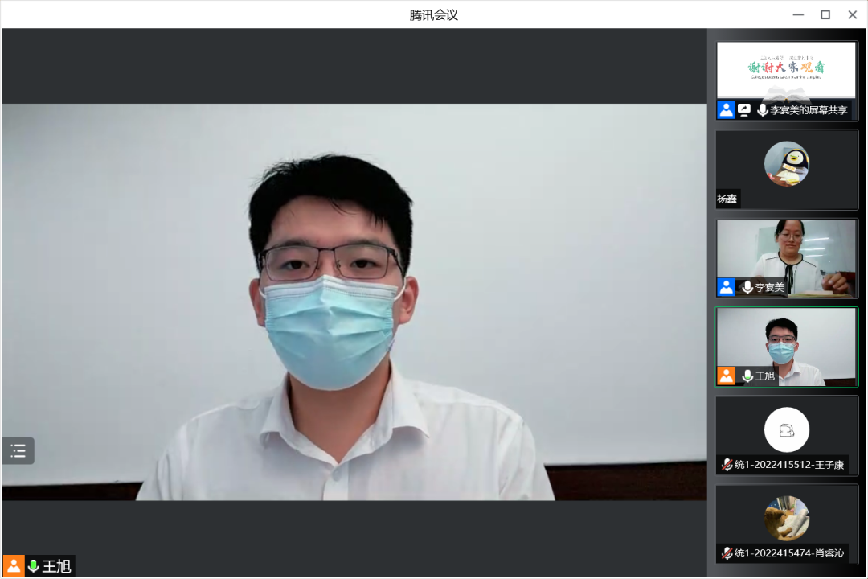Select the 李宴美的屏幕共享 shared screen thumbnail
Image resolution: width=868 pixels, height=579 pixels.
coord(786,71)
